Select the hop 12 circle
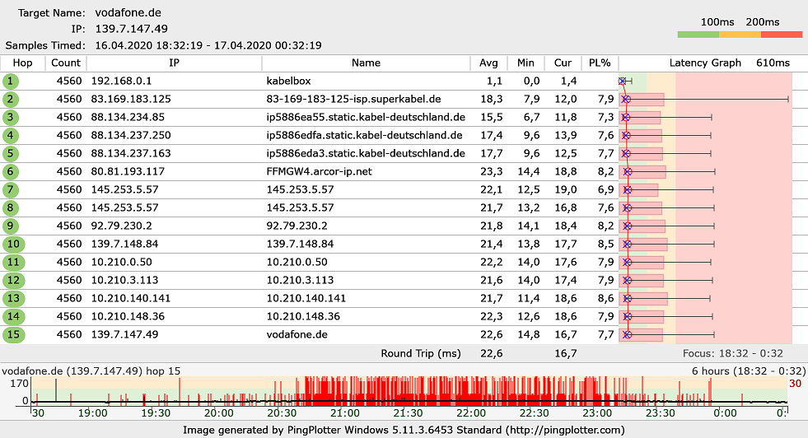Screen dimensions: 808x438 coord(13,280)
